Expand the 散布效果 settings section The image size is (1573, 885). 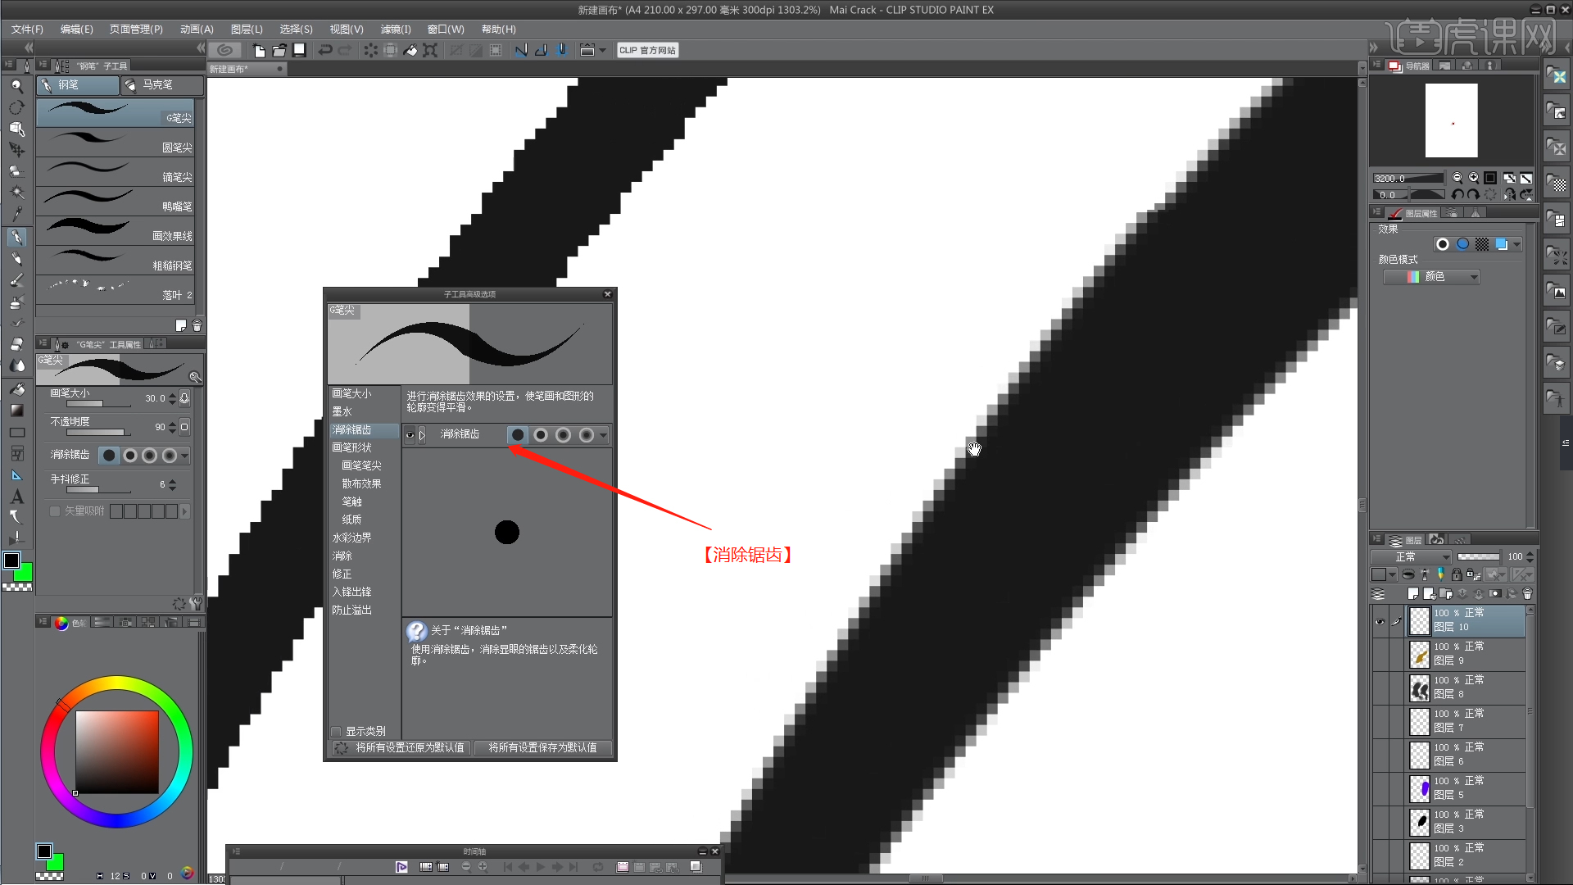click(360, 483)
